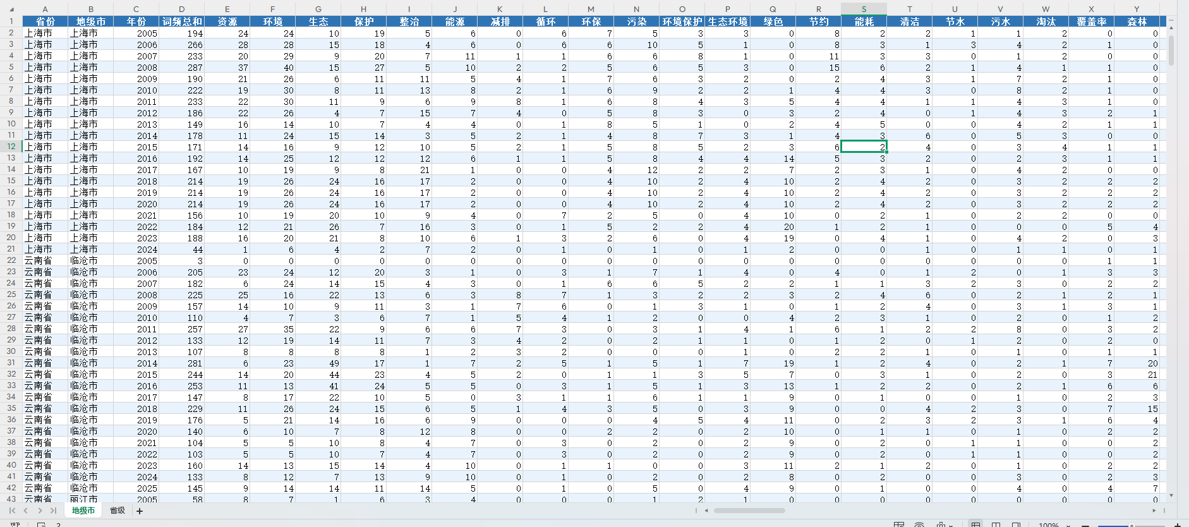Select row 42 header
The image size is (1189, 527).
11,488
